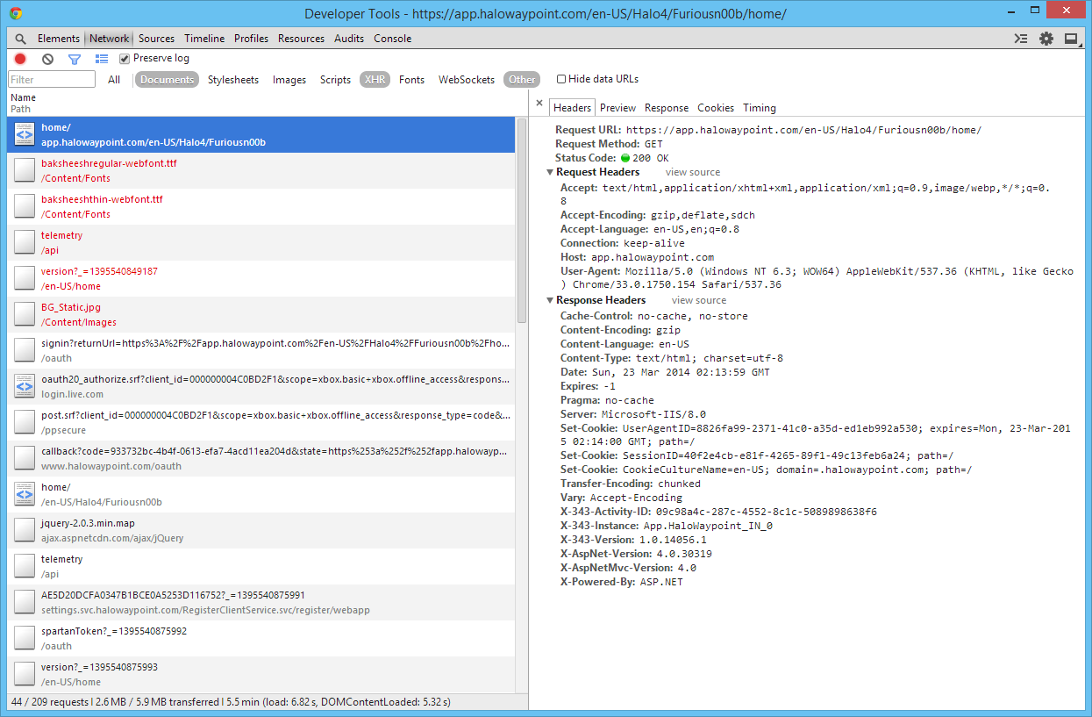Select the All filter
Screen dimensions: 1092x717
[x=114, y=80]
